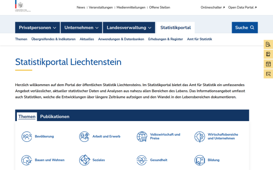
Task: Expand the Landesverwaltung chevron
Action: click(150, 28)
